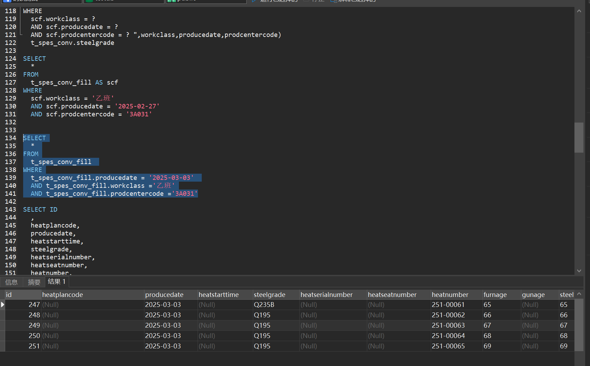Click the heatnumber cell 251-00065
Screen dimensions: 590x366
[448, 346]
